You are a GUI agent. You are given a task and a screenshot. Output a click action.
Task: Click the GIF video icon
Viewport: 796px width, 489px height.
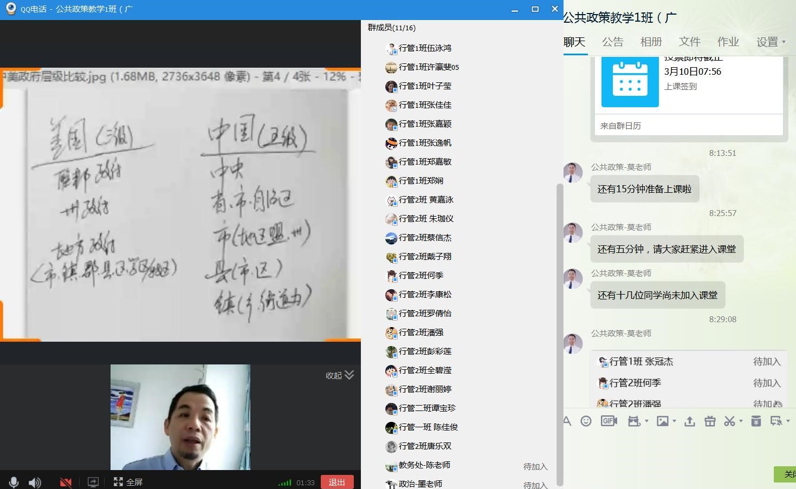pos(609,421)
